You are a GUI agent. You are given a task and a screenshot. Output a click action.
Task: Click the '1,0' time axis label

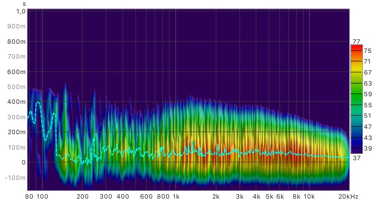(x=21, y=11)
